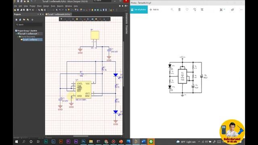Viewport: 258px width, 145px height.
Task: Click the Projects panel search field
Action: [x=29, y=25]
